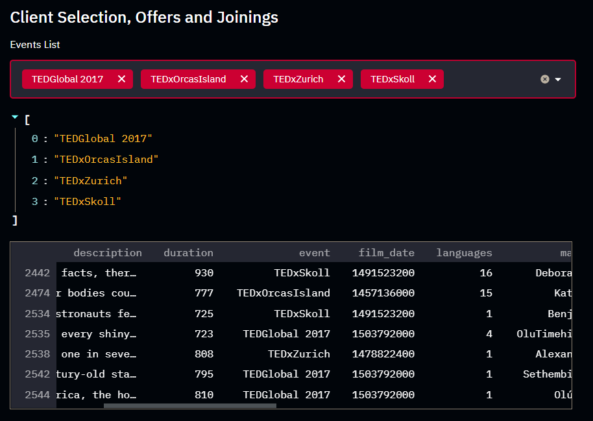593x421 pixels.
Task: Click the Events List label
Action: (x=35, y=45)
